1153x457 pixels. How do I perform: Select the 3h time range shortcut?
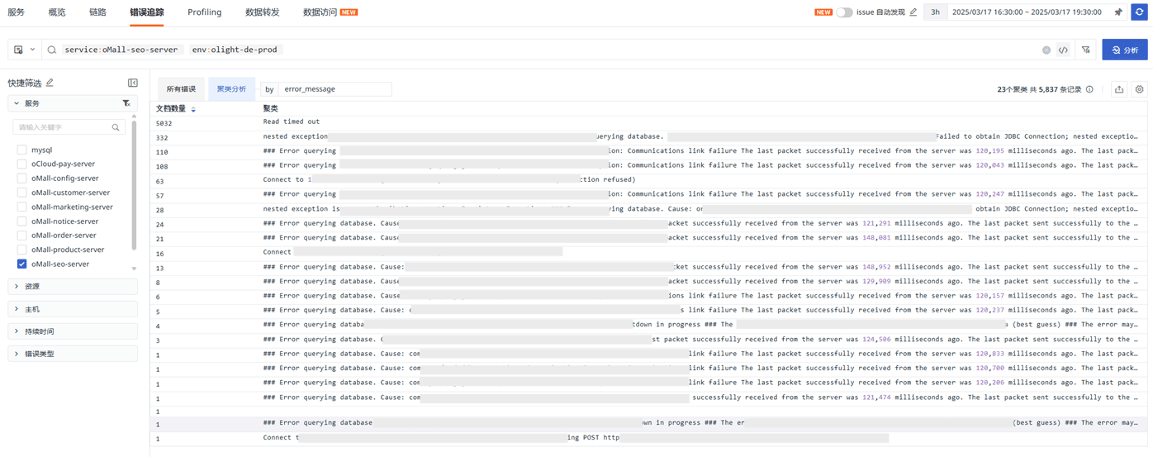(935, 12)
